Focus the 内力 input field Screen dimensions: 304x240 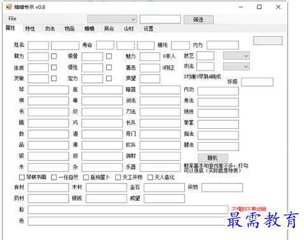pyautogui.click(x=223, y=45)
